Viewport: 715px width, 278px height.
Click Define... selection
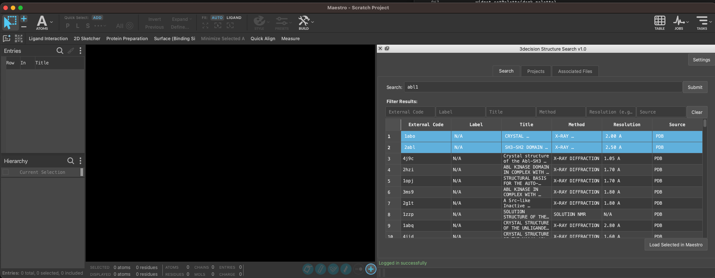click(x=180, y=27)
